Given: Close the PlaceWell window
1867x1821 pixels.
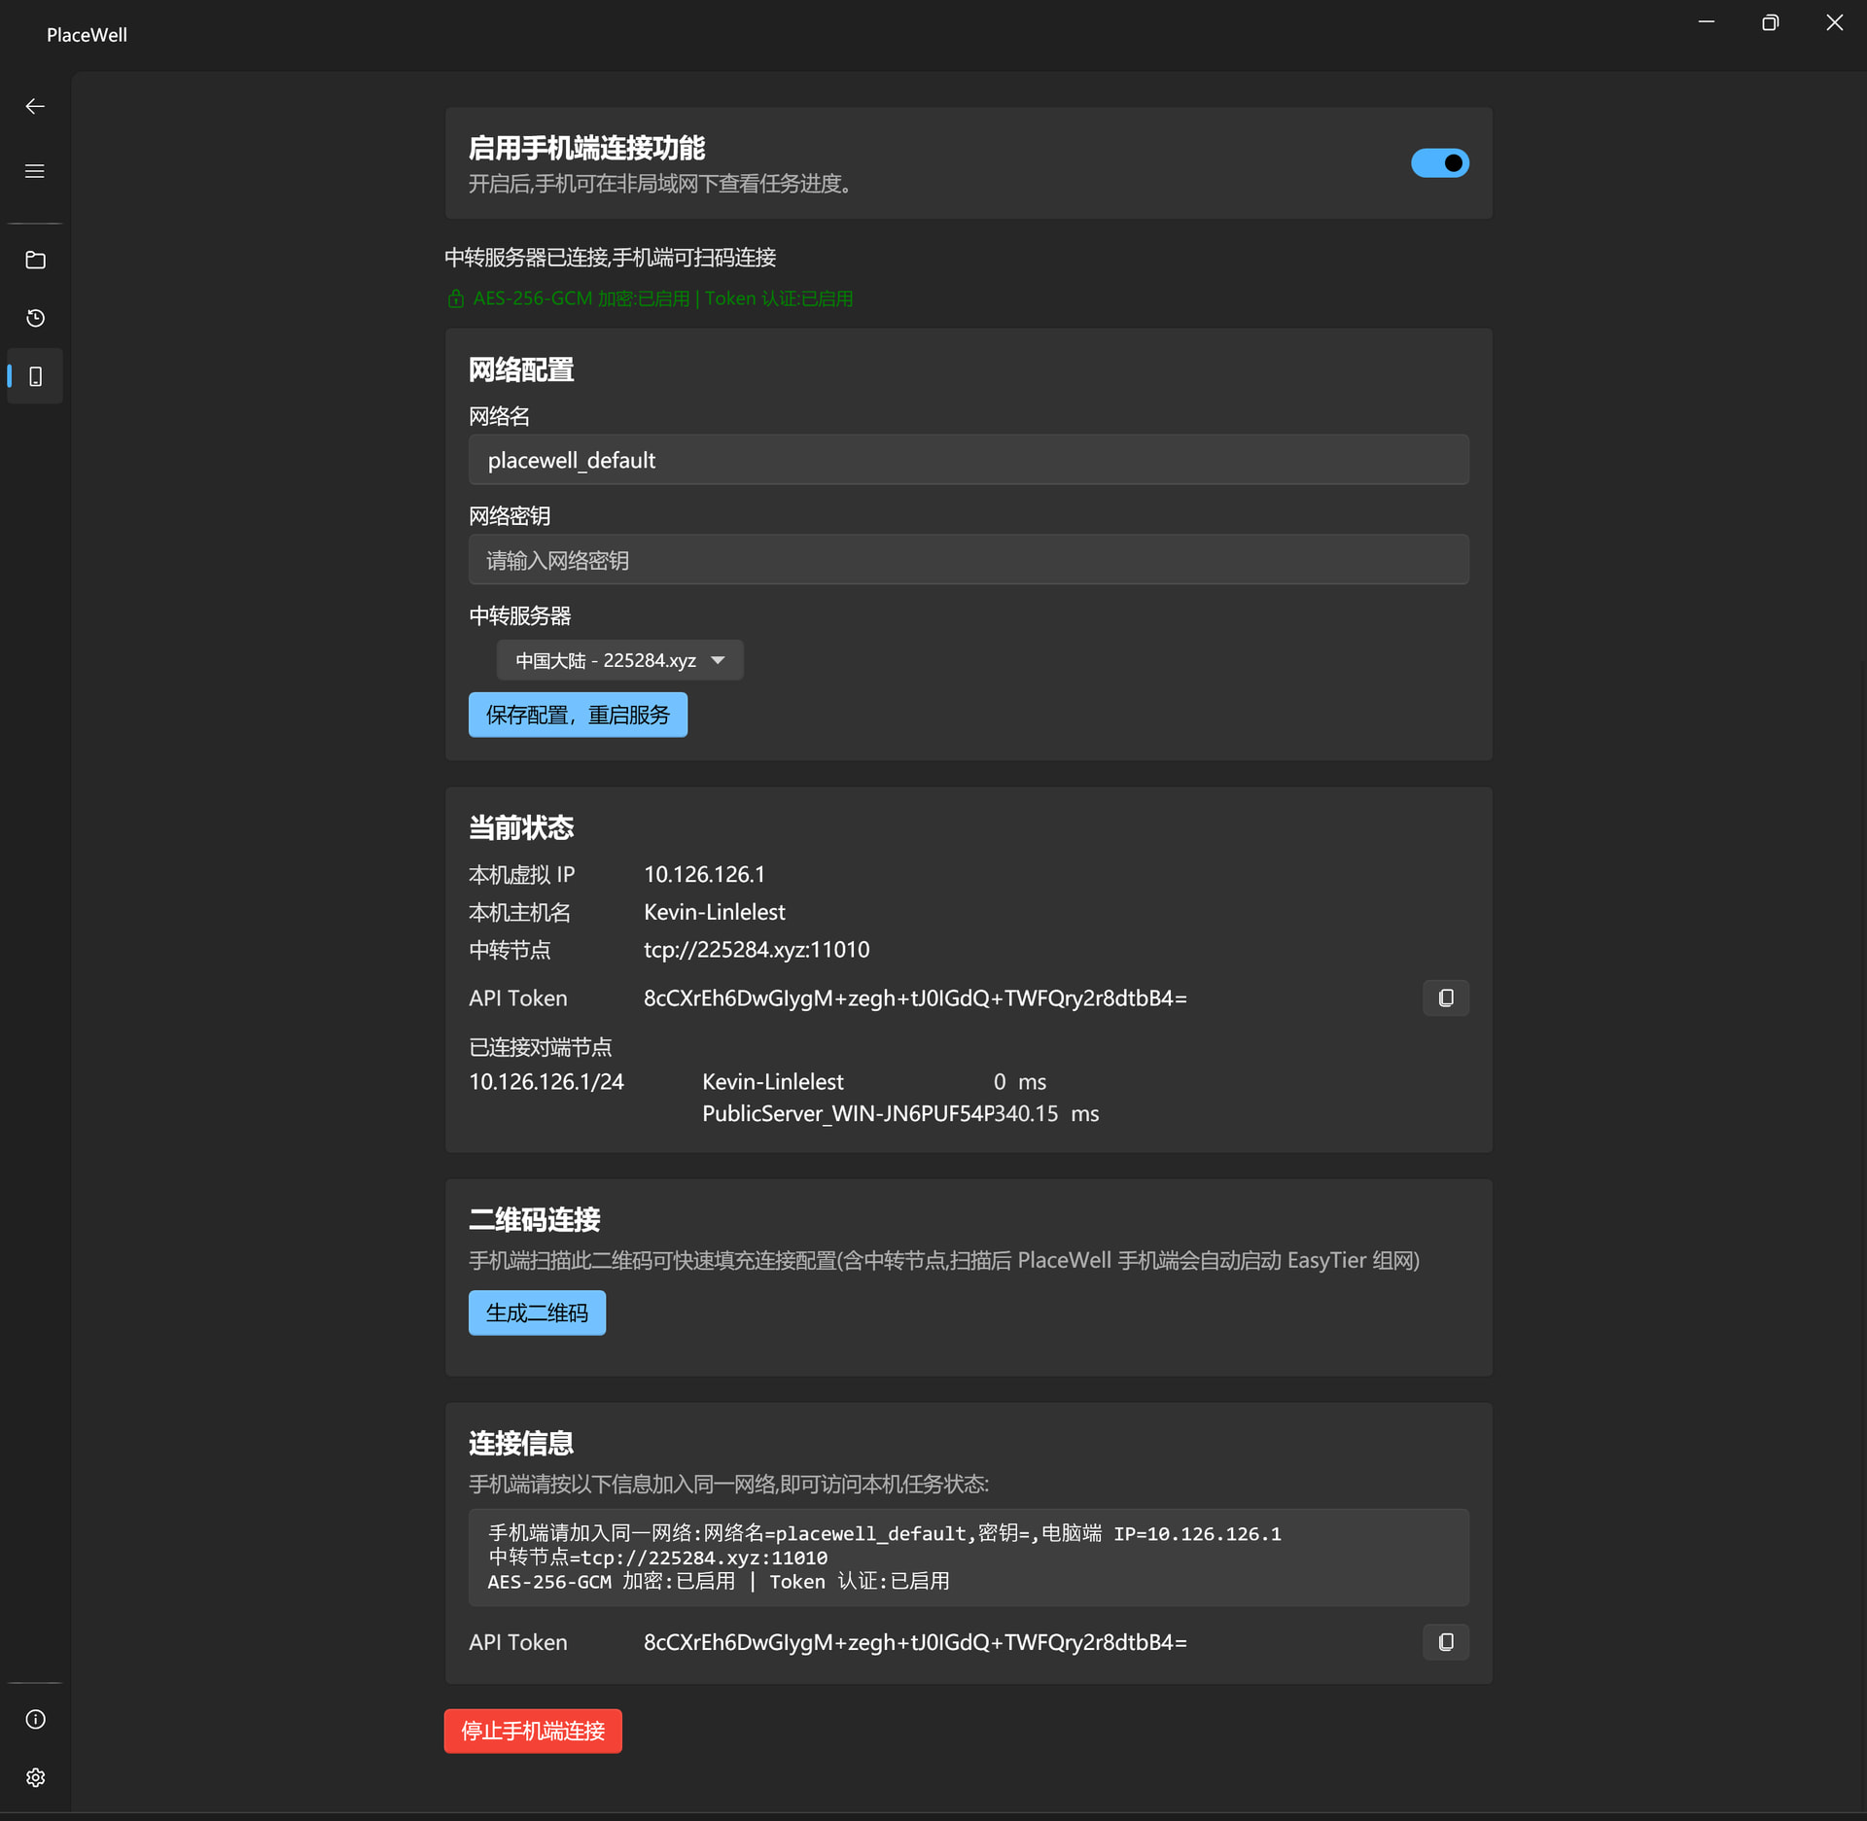Looking at the screenshot, I should pos(1834,21).
